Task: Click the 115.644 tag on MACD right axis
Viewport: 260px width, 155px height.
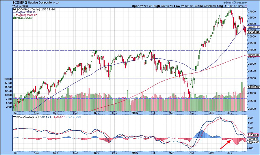Action: (253, 135)
